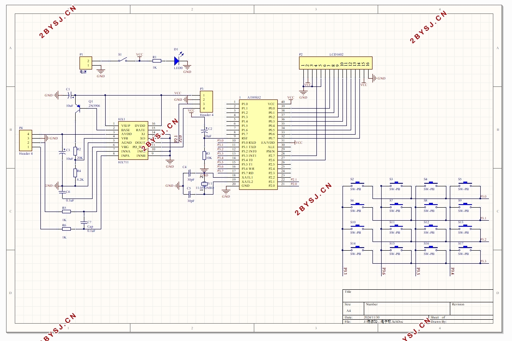
Task: Click the 'PSEN' pin label on AT89S52
Action: pyautogui.click(x=271, y=152)
